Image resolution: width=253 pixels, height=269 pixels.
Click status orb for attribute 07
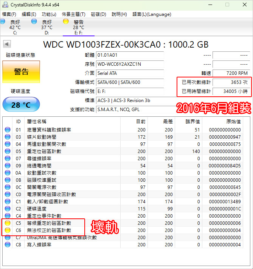click(8, 158)
